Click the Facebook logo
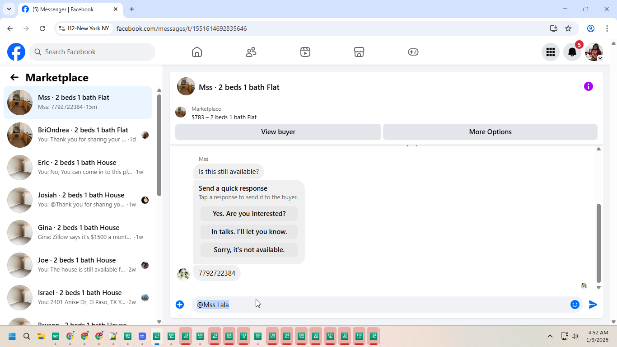617x347 pixels. pyautogui.click(x=16, y=52)
